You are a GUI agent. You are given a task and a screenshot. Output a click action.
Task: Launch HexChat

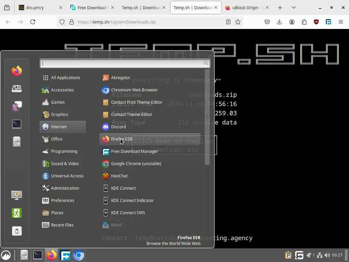pyautogui.click(x=150, y=176)
